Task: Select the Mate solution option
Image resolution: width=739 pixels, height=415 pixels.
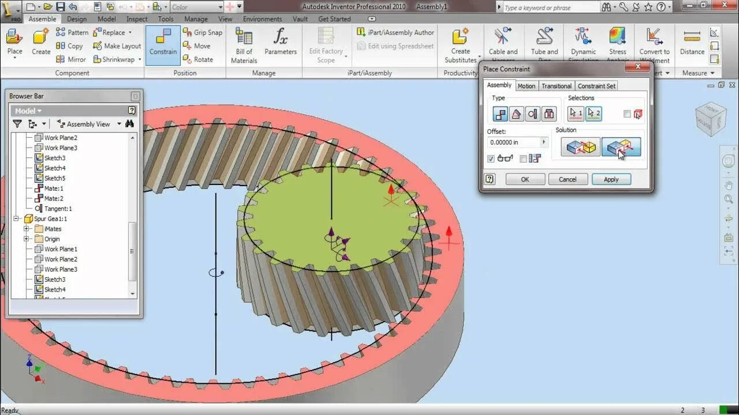Action: pos(580,147)
